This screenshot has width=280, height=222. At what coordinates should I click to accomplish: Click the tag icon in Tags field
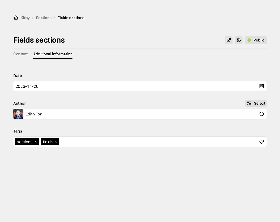click(x=262, y=142)
